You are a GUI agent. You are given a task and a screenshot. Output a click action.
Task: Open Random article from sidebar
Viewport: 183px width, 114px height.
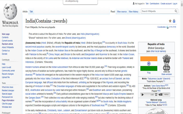point(7,44)
